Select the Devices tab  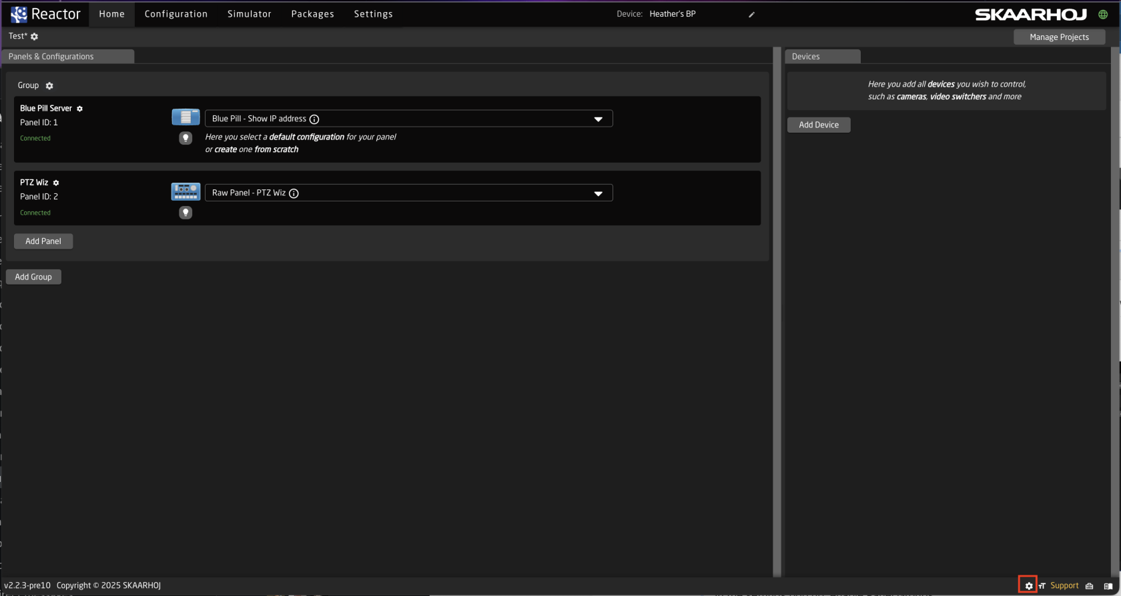coord(823,57)
